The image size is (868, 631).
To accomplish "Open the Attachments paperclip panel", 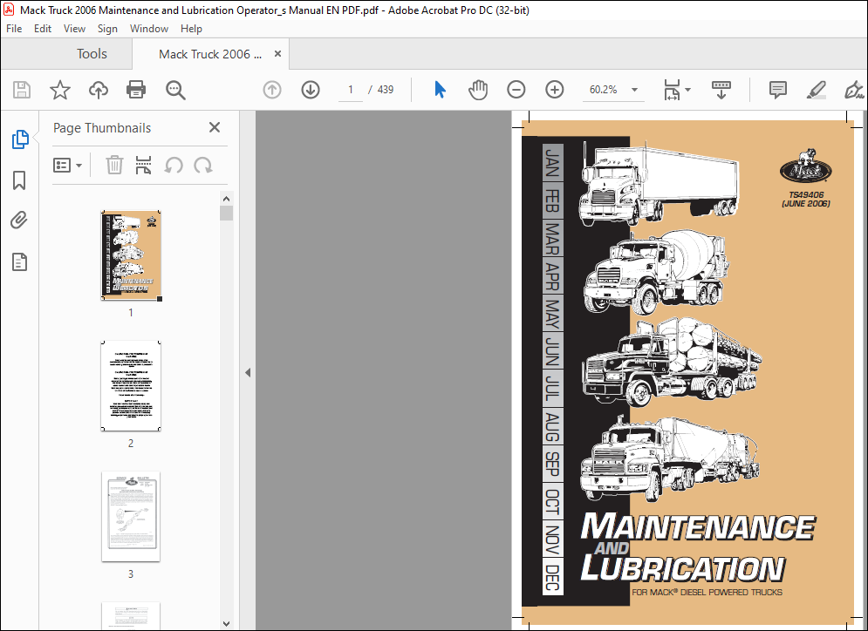I will tap(19, 221).
